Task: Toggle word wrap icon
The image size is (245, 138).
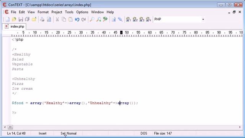Action: point(114,20)
